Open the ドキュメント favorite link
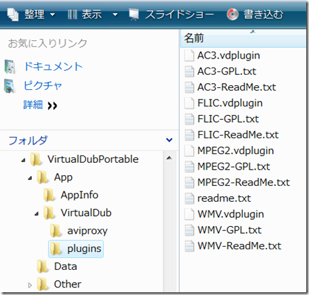This screenshot has height=295, width=309. [x=53, y=67]
